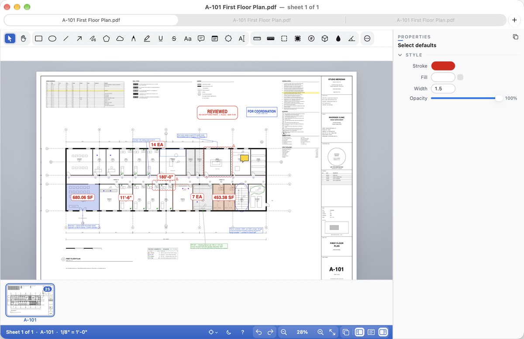Open the Stroke red color swatch

pyautogui.click(x=443, y=66)
